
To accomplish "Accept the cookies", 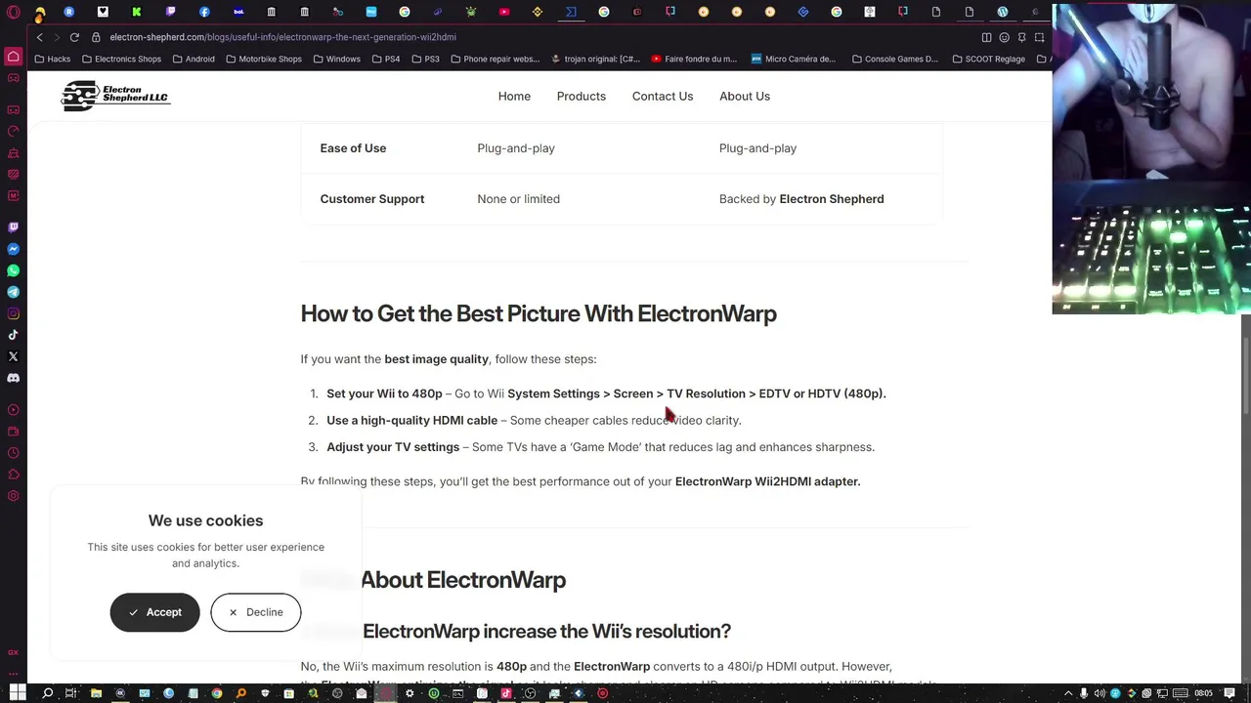I will 154,612.
